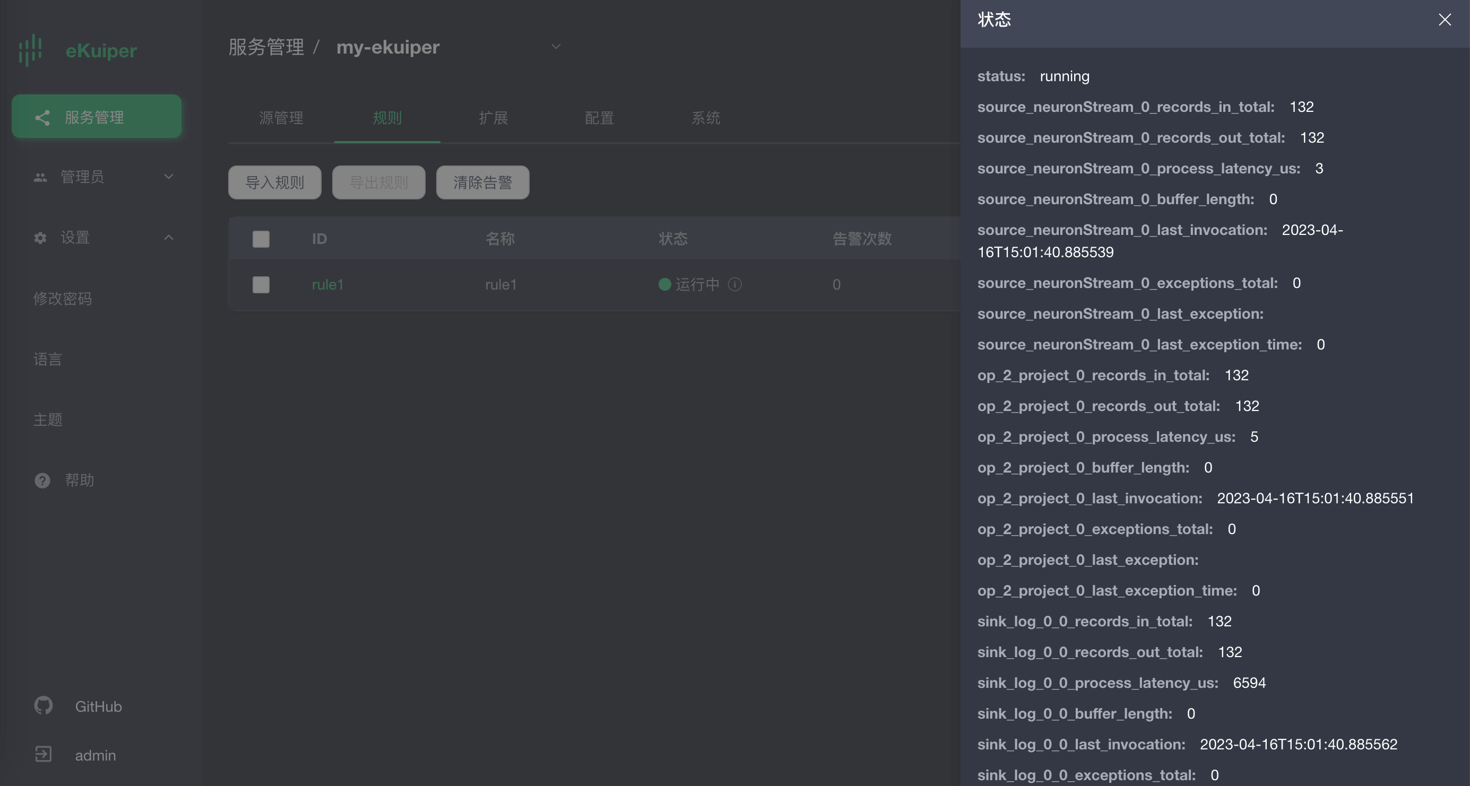Collapse the 设置 menu chevron
Viewport: 1470px width, 786px height.
(168, 237)
